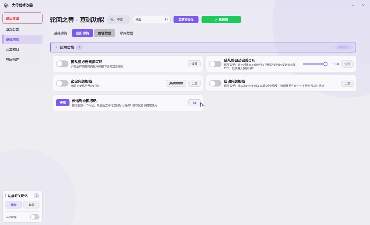Close the 大母鹅修改器 window
Screen dimensions: 370x225
[363, 5]
